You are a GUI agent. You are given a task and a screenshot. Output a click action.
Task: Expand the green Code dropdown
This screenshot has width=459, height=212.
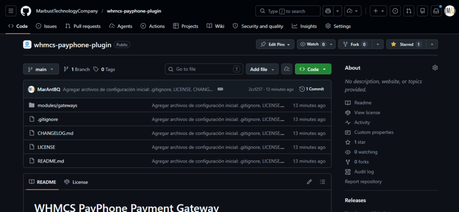point(313,69)
